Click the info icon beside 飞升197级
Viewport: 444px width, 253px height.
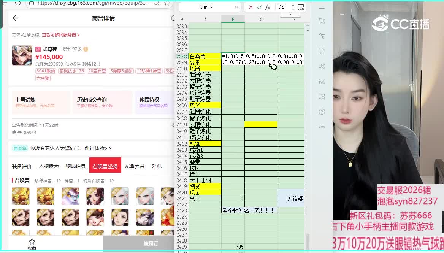[x=86, y=49]
